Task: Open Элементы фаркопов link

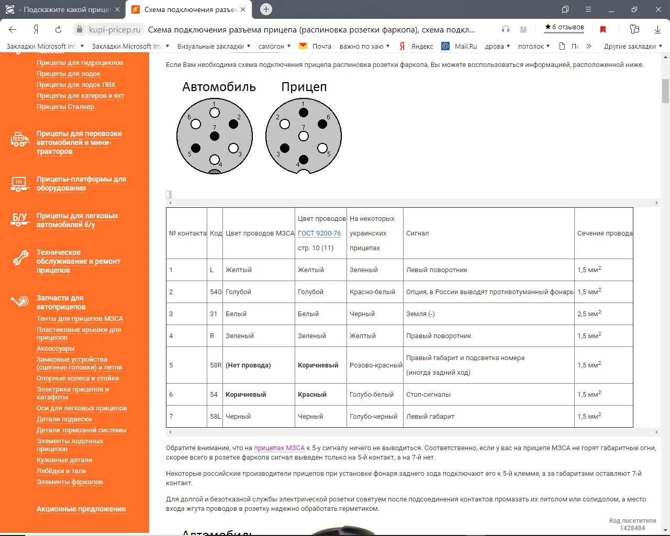Action: pos(70,482)
